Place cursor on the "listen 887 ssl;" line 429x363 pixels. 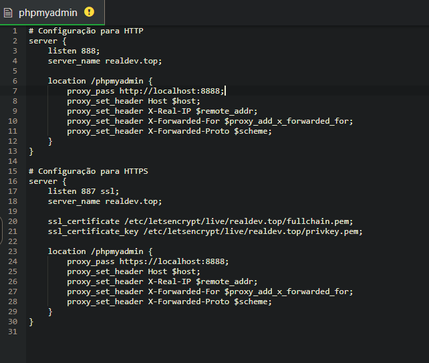pos(83,191)
